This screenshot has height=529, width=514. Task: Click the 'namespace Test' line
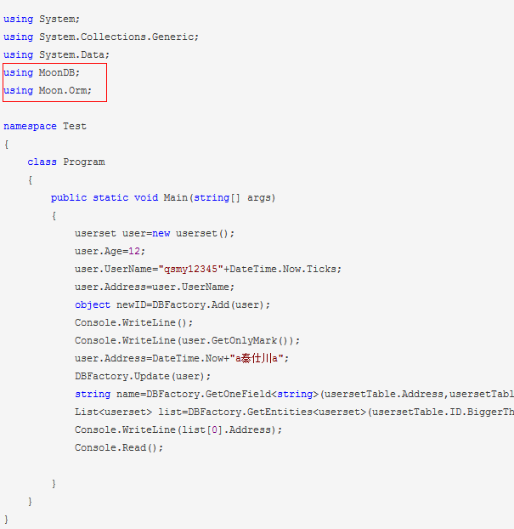(45, 127)
